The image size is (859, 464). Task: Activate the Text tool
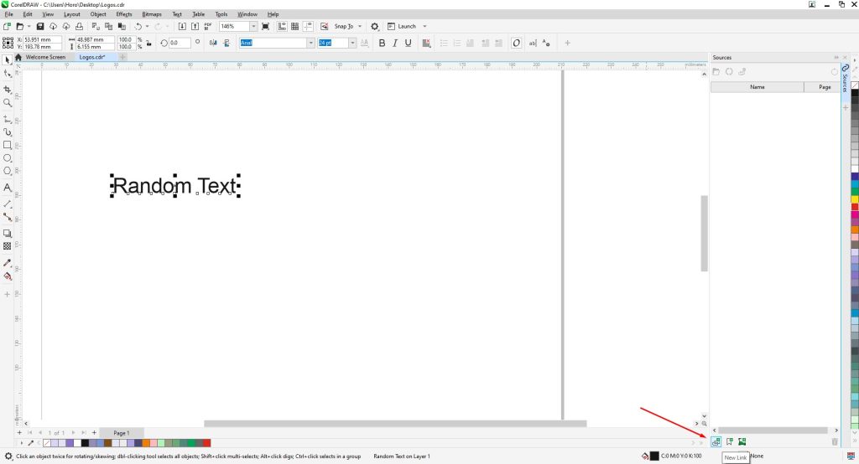point(7,187)
